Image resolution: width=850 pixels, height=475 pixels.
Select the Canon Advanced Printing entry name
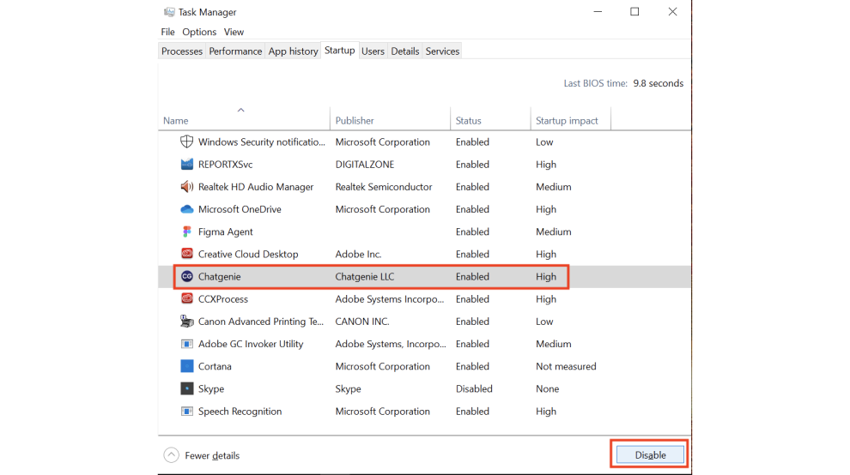261,322
